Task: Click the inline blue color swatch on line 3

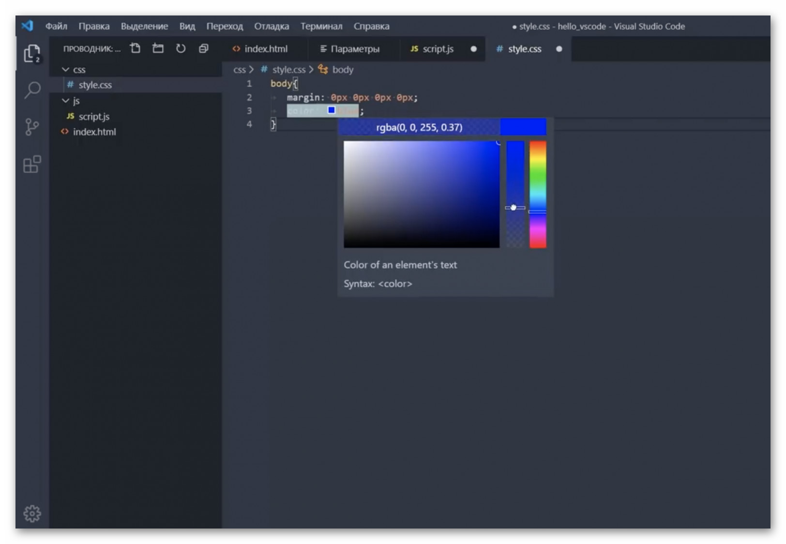Action: [332, 110]
